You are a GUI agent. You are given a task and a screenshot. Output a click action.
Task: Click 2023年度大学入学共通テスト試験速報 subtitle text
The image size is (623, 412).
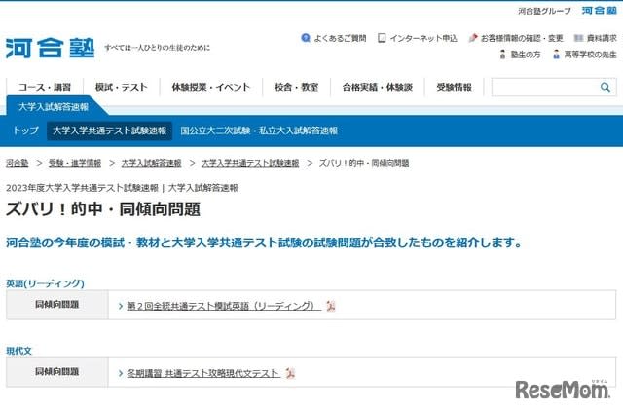(x=82, y=188)
